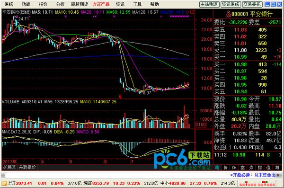Expand the 扩展区 extension area

tap(9, 167)
